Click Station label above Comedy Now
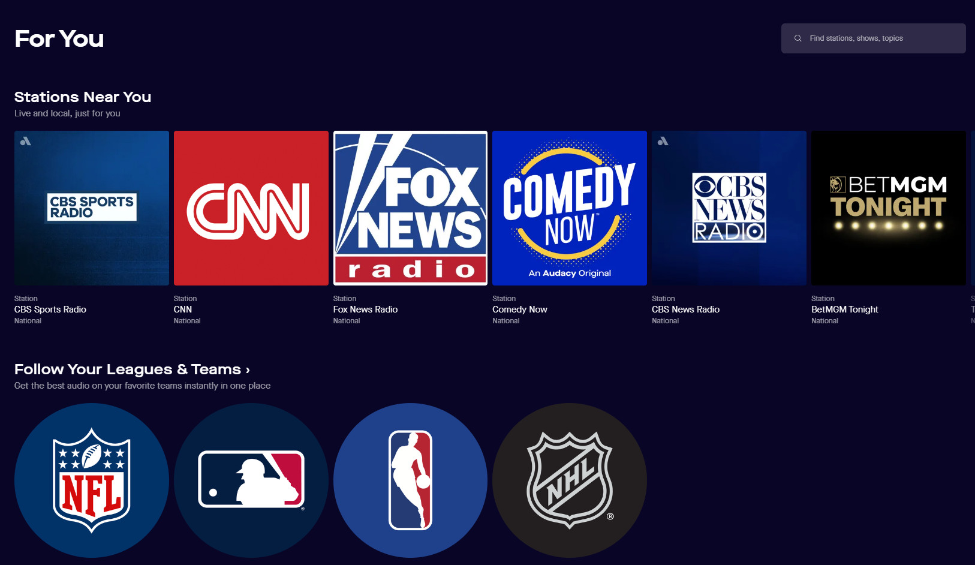Viewport: 975px width, 565px height. 504,299
